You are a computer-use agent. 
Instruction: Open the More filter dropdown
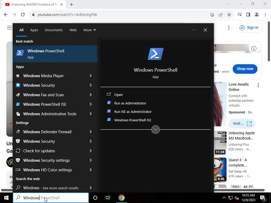click(89, 30)
